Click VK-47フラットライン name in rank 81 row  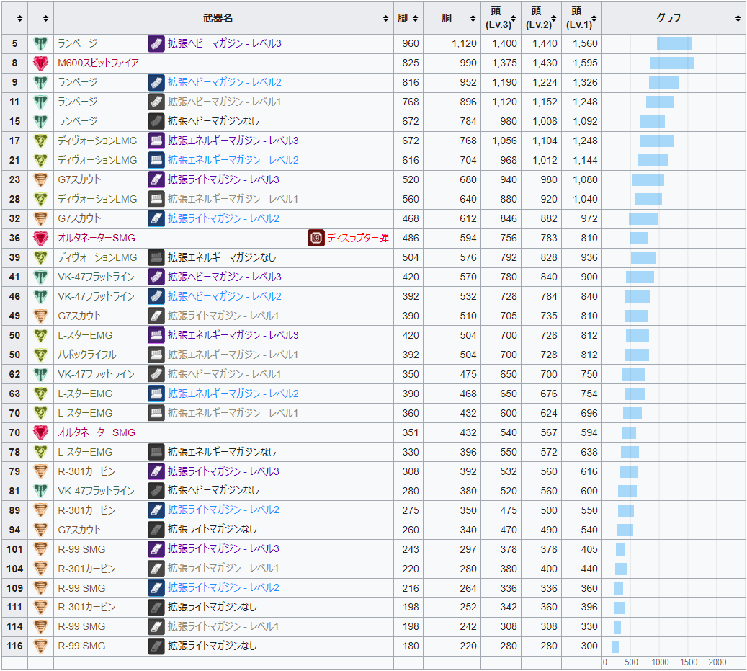(x=97, y=491)
